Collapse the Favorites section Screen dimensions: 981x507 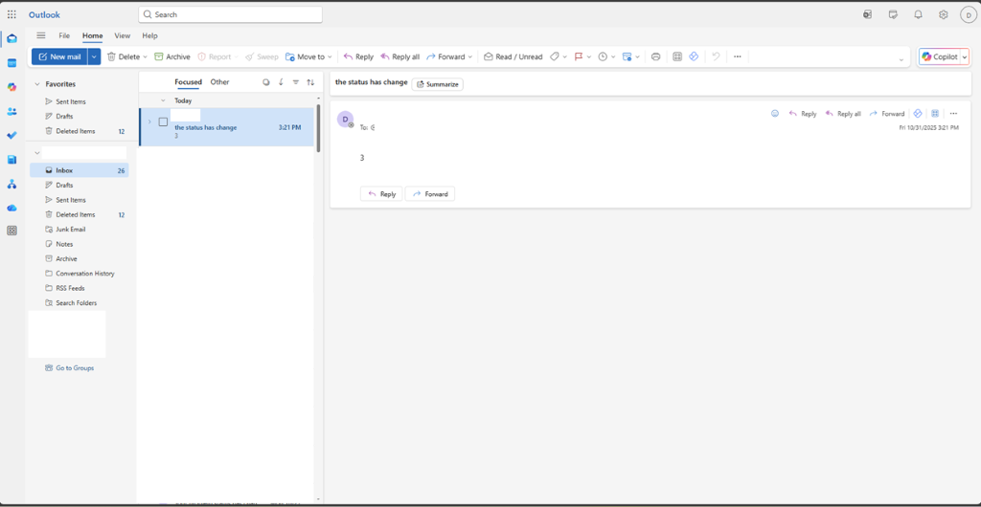pyautogui.click(x=37, y=84)
